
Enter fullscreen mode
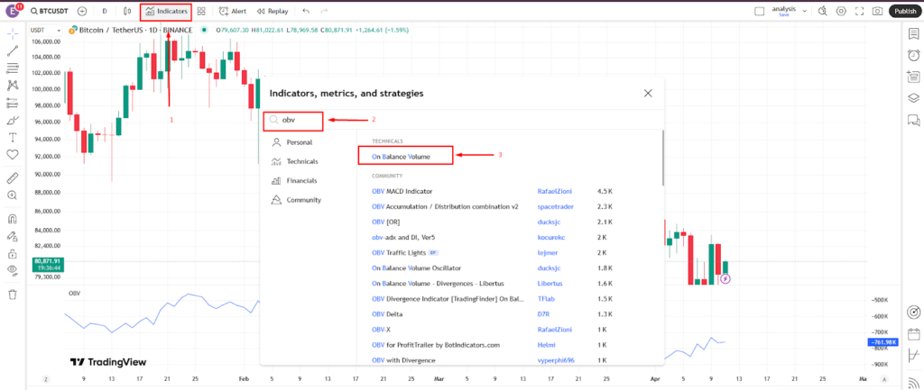click(x=859, y=11)
